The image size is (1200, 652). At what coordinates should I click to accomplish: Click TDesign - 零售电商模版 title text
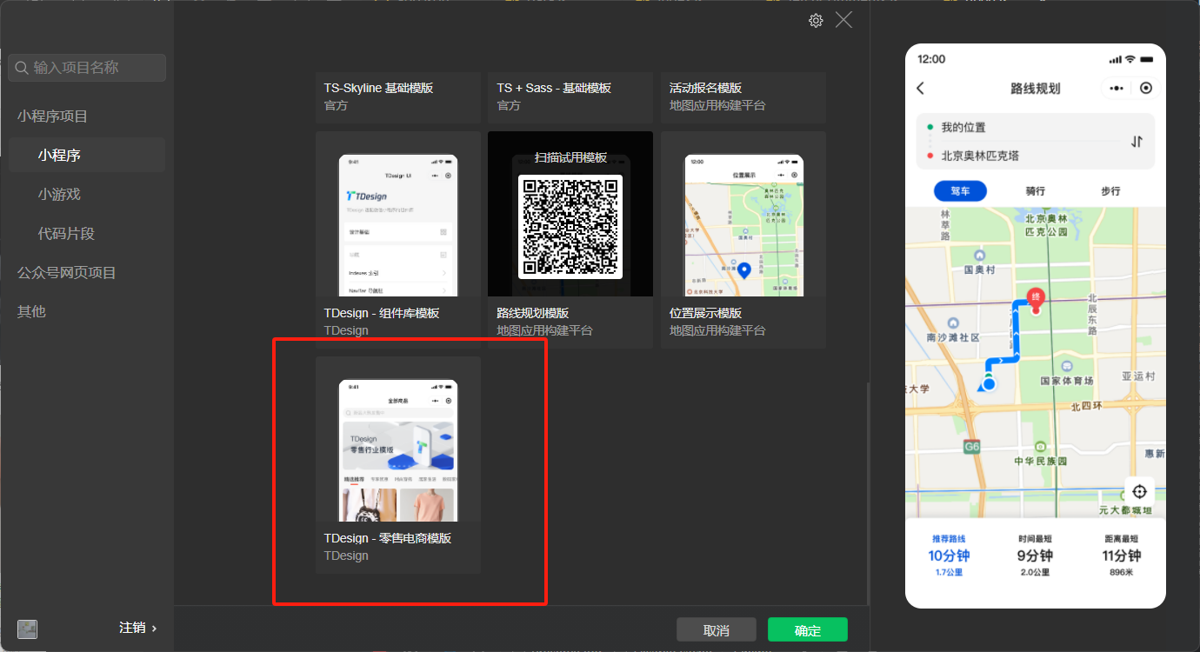pyautogui.click(x=388, y=538)
